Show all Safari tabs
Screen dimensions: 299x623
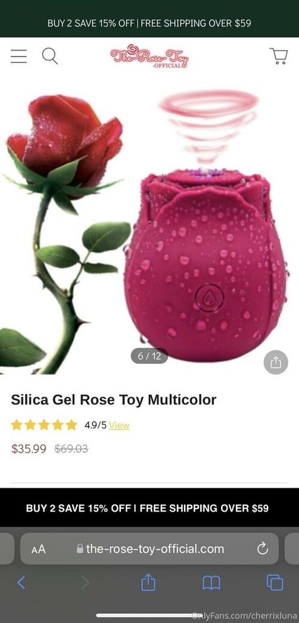point(275,583)
